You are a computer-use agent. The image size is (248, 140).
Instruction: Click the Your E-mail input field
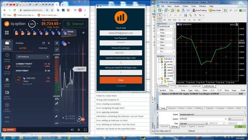[x=121, y=33]
